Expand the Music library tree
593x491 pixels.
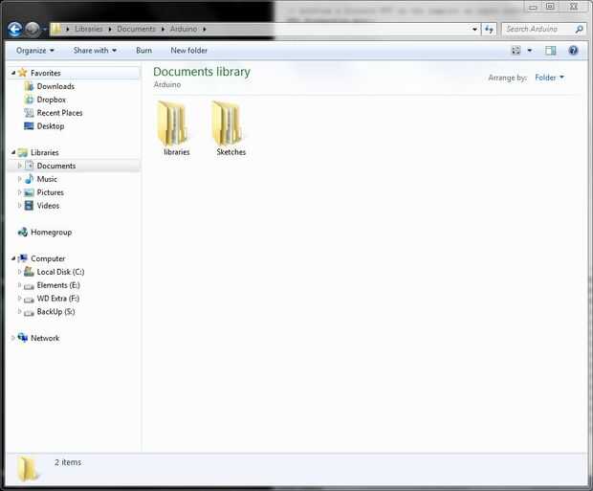[20, 179]
